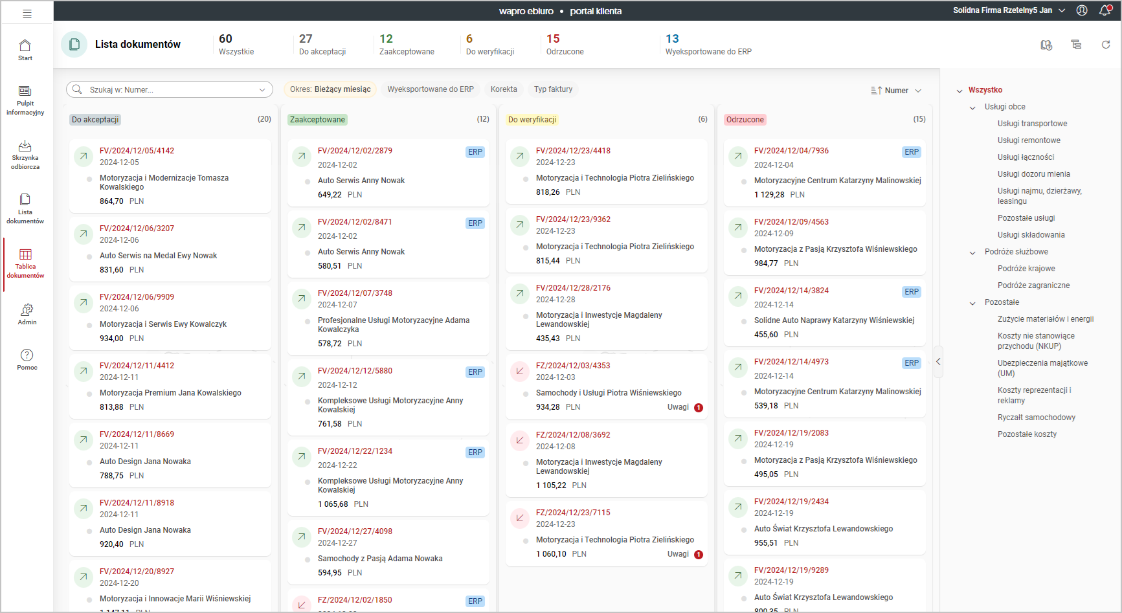Click the refresh icon in header
The image size is (1122, 613).
click(1106, 45)
